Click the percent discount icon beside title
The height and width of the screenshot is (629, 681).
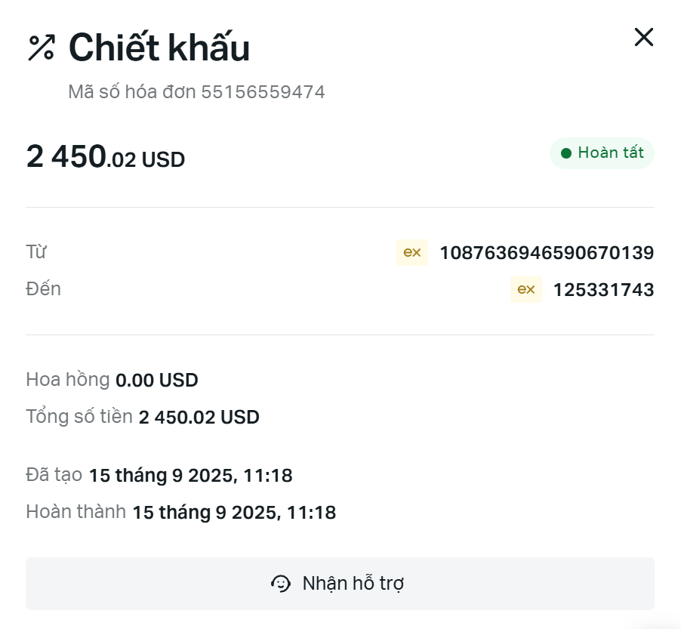point(41,48)
